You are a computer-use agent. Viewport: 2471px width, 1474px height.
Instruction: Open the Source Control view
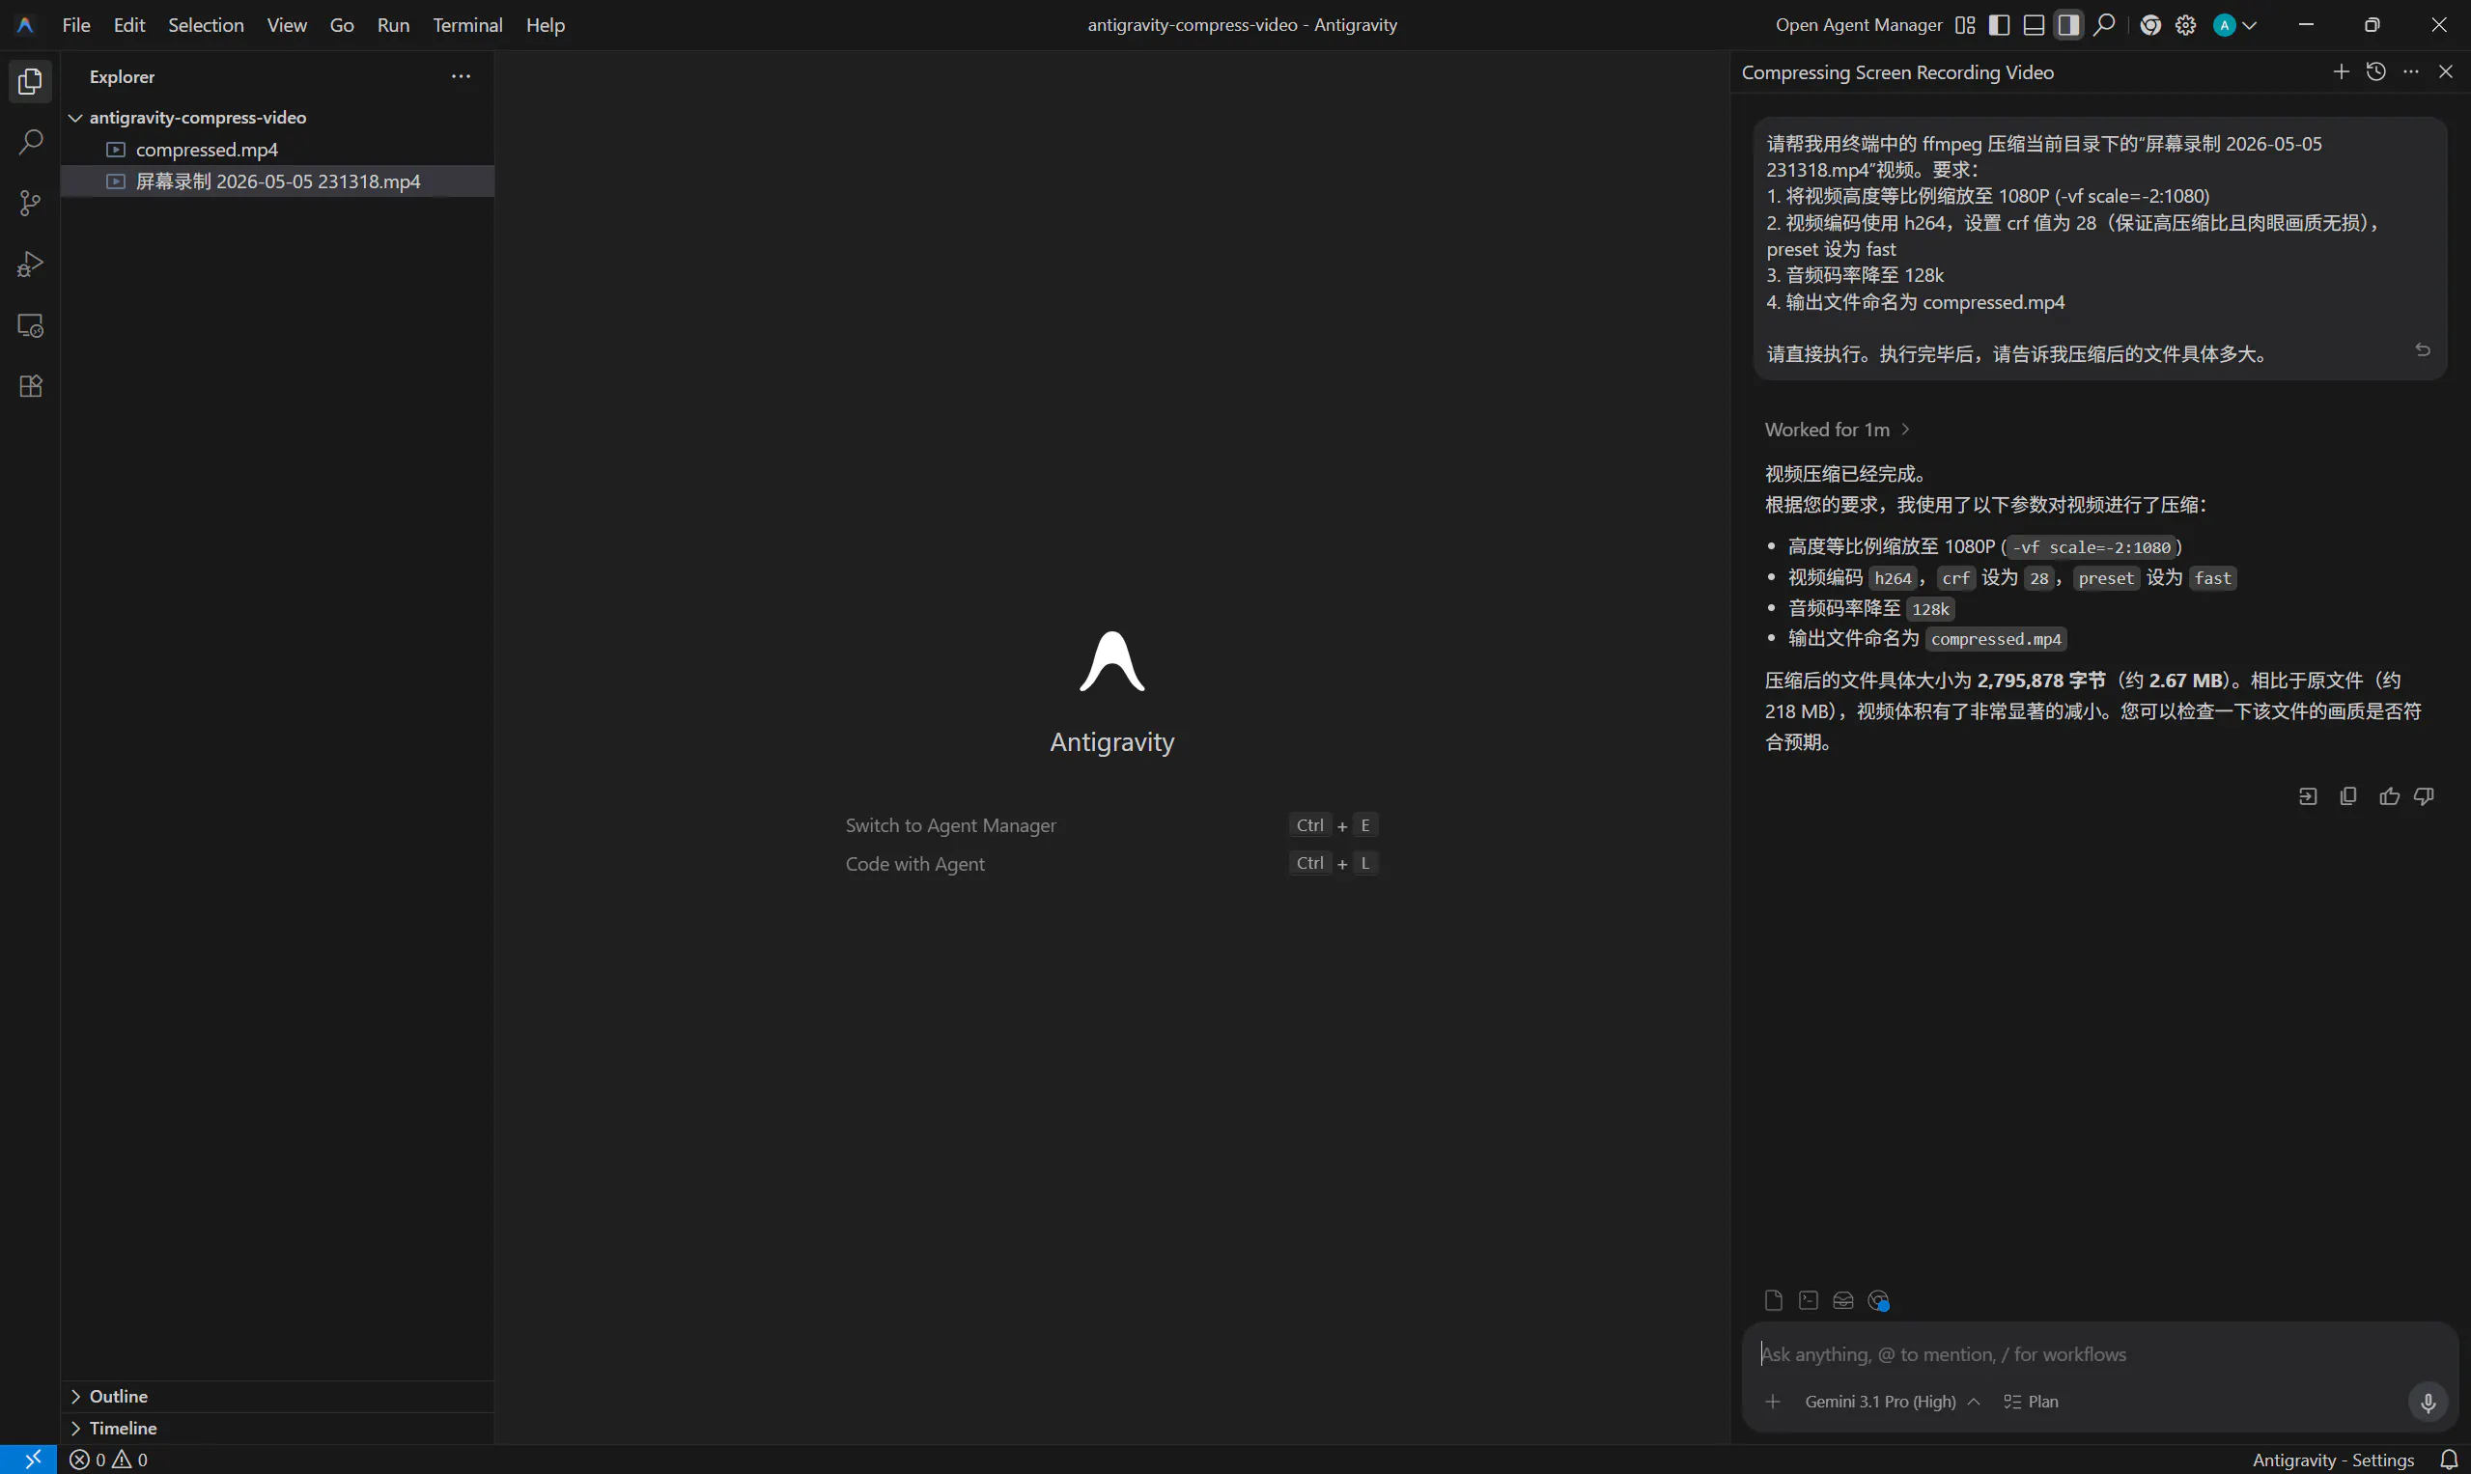tap(30, 204)
